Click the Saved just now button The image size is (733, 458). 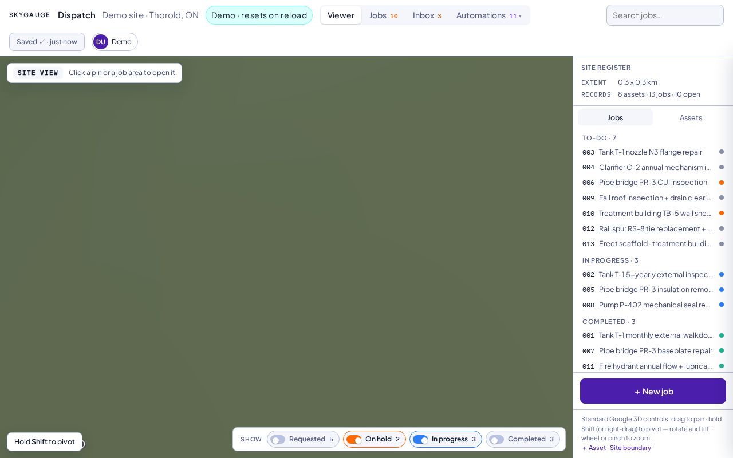[47, 42]
